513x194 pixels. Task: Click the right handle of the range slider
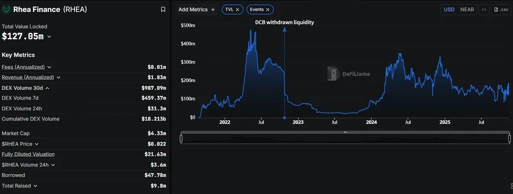(509, 138)
